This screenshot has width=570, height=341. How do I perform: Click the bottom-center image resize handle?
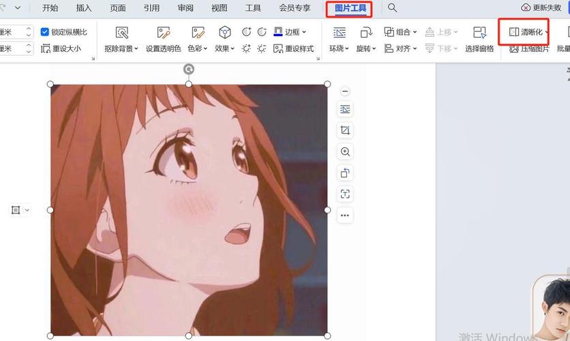pos(189,336)
